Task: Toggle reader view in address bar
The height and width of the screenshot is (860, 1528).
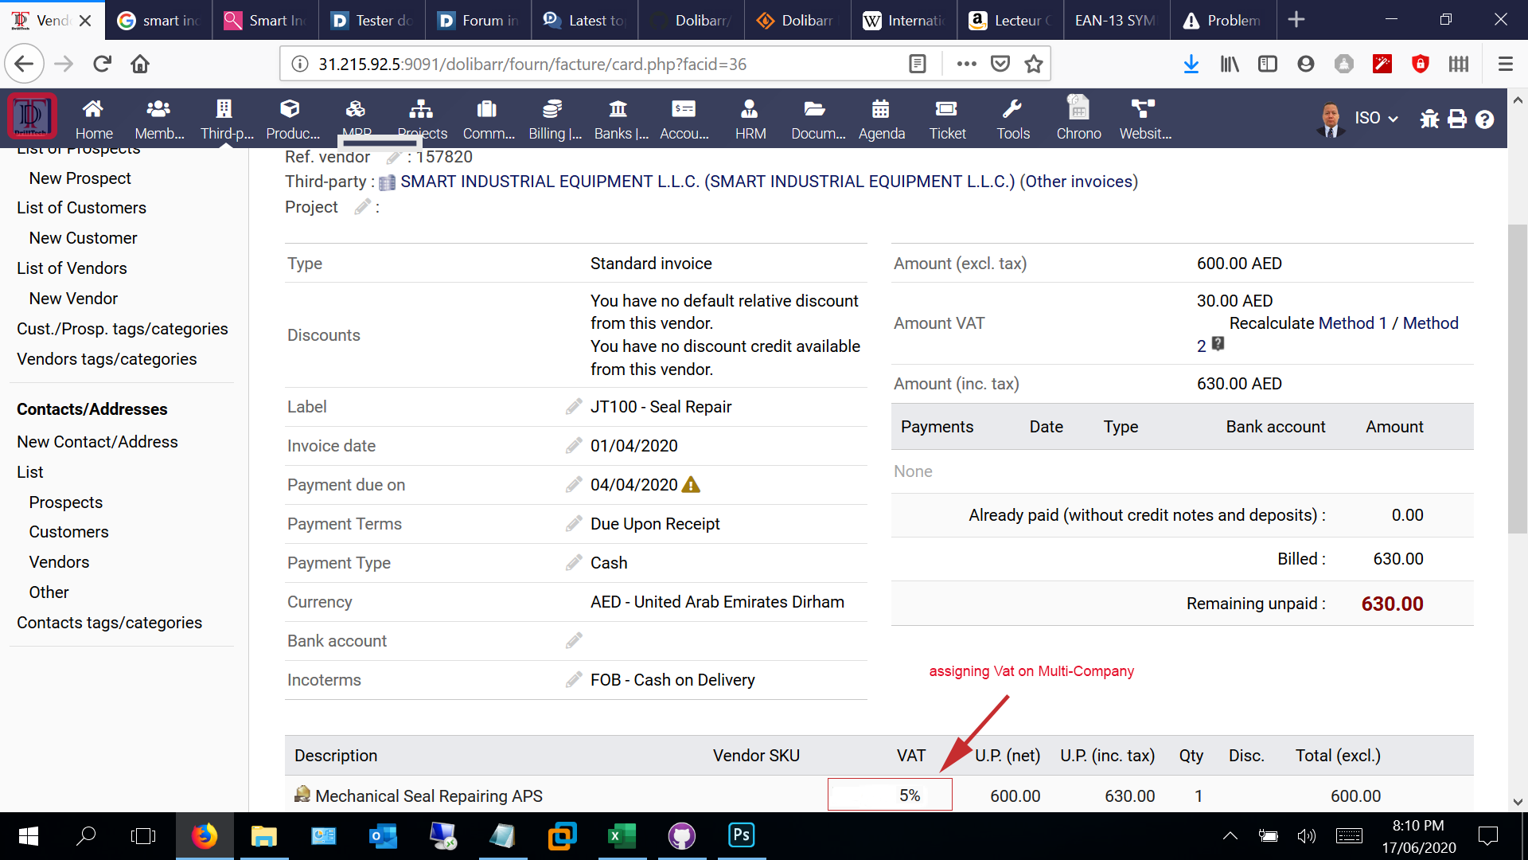Action: click(917, 64)
